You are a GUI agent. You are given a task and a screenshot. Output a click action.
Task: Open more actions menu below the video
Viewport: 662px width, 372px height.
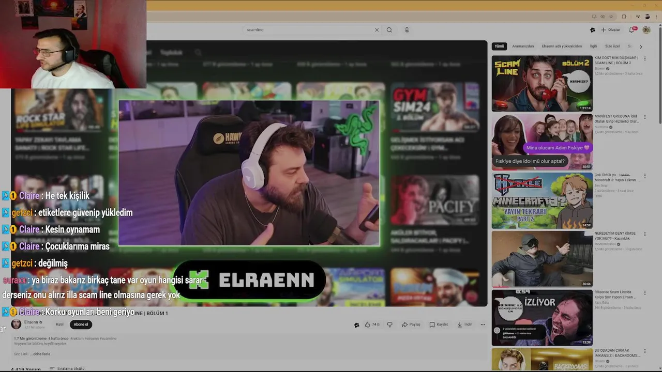(x=483, y=324)
